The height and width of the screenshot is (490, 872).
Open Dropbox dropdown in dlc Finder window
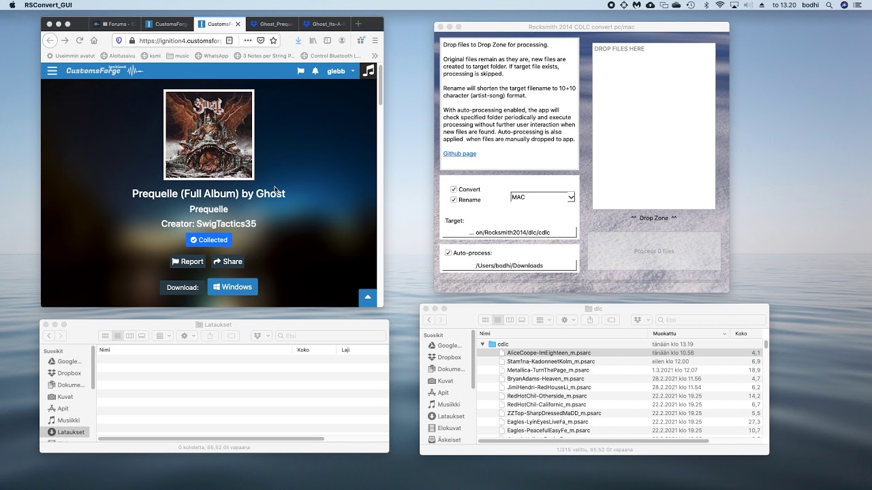coord(641,320)
